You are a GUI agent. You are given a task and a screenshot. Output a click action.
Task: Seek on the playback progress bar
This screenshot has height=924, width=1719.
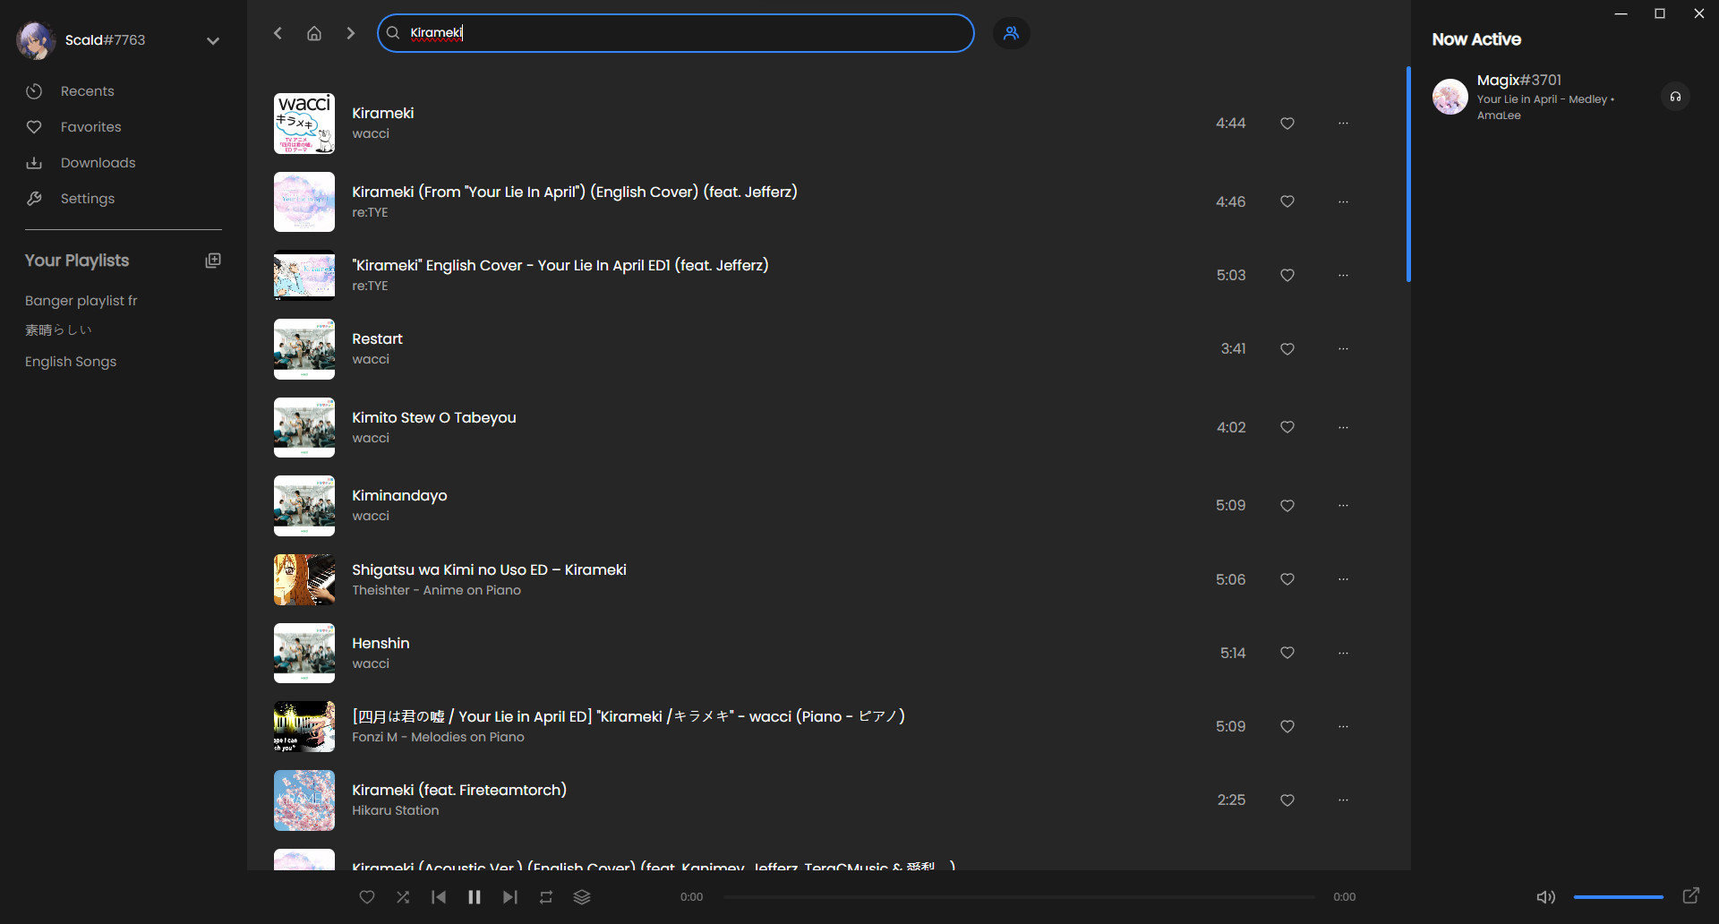pyautogui.click(x=1019, y=897)
